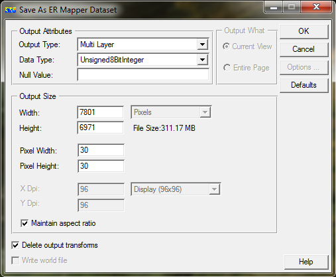
Task: Expand the Display (96x96) dpi dropdown
Action: pyautogui.click(x=214, y=189)
